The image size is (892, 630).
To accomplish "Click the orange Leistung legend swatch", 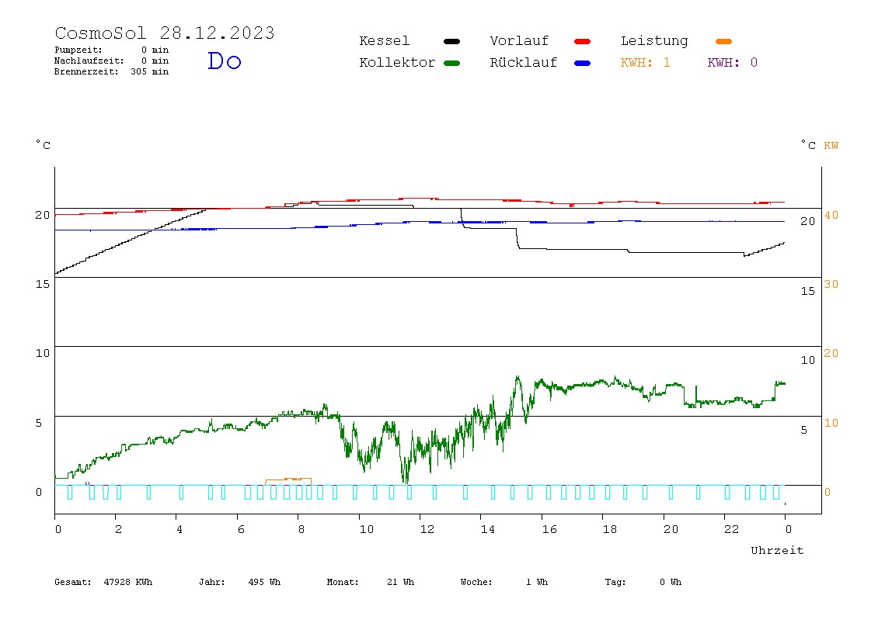I will tap(723, 41).
